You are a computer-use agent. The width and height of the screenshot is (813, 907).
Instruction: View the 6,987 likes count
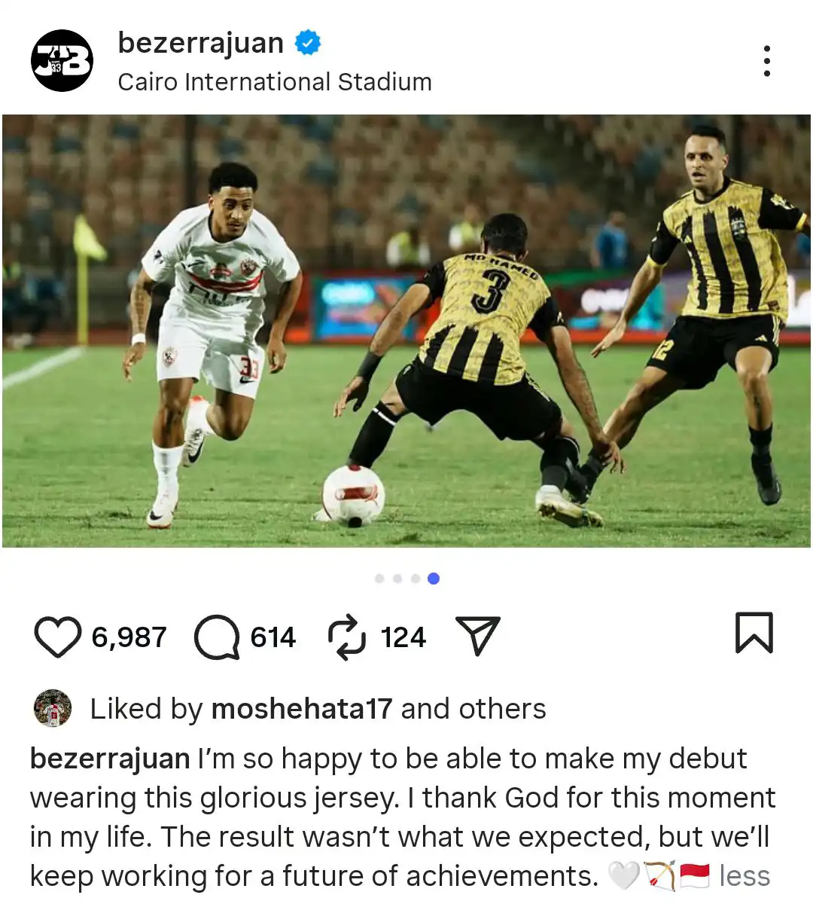(x=129, y=637)
